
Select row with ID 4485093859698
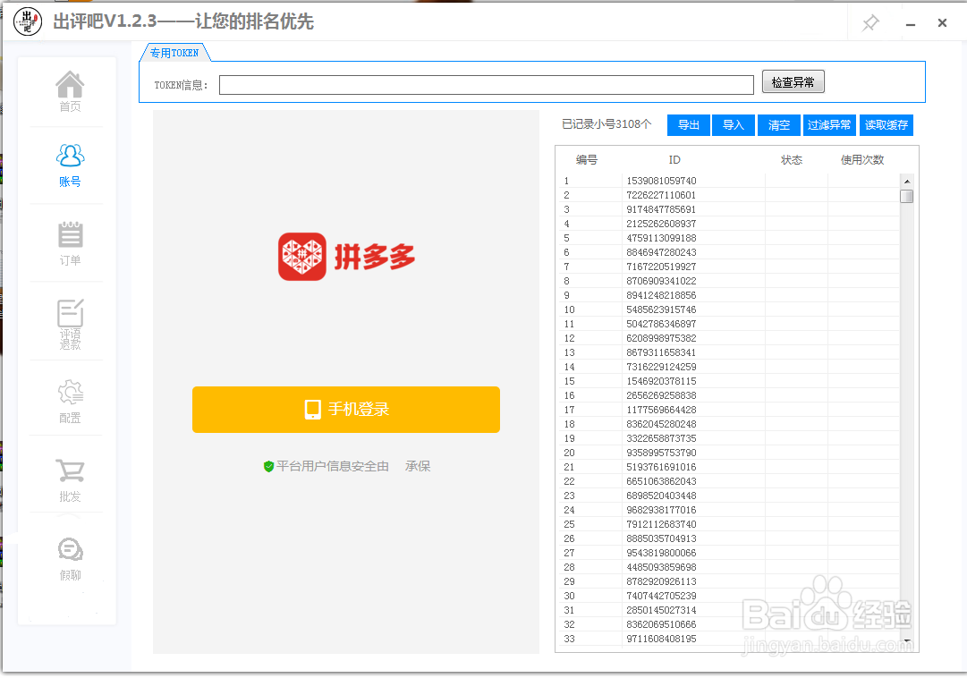pos(729,567)
